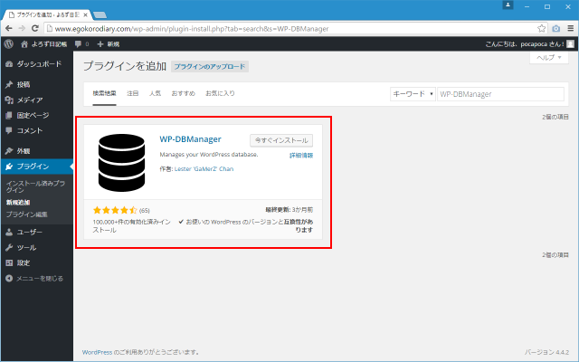
Task: Click the WordPress logo in the admin bar
Action: tap(9, 44)
